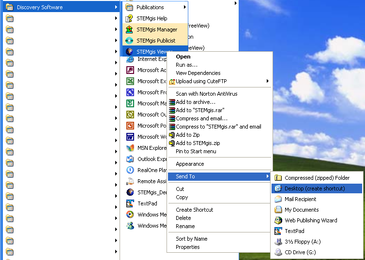
Task: Click the Microsoft Outlook clock icon
Action: pyautogui.click(x=130, y=115)
